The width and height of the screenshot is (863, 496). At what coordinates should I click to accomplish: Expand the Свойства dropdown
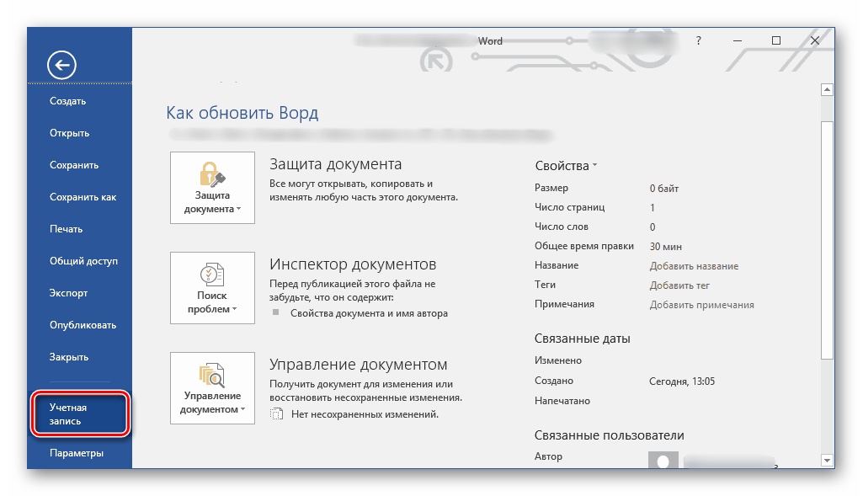(566, 166)
